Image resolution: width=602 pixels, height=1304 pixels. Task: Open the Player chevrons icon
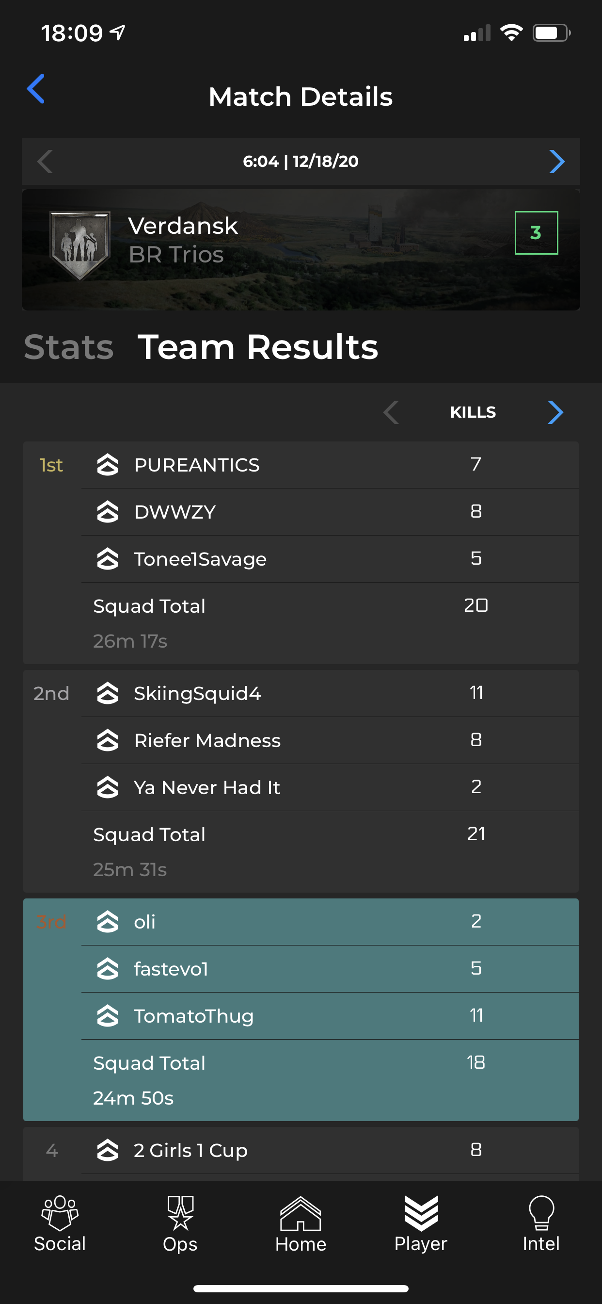(421, 1213)
